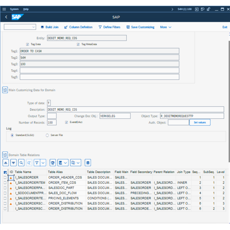Click the grid layout icon in table toolbar

(88, 163)
